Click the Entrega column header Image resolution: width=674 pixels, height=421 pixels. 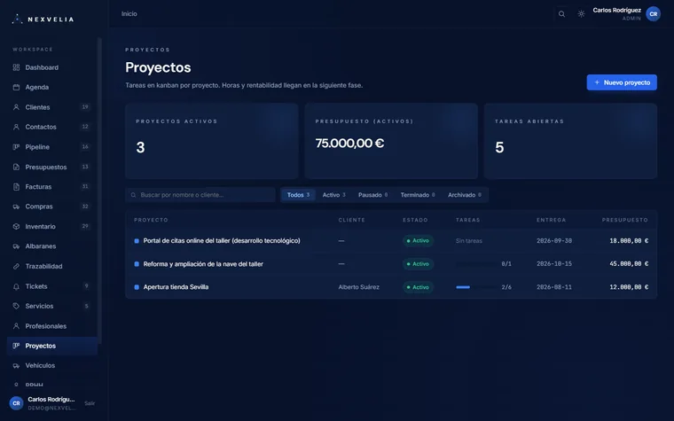point(551,220)
